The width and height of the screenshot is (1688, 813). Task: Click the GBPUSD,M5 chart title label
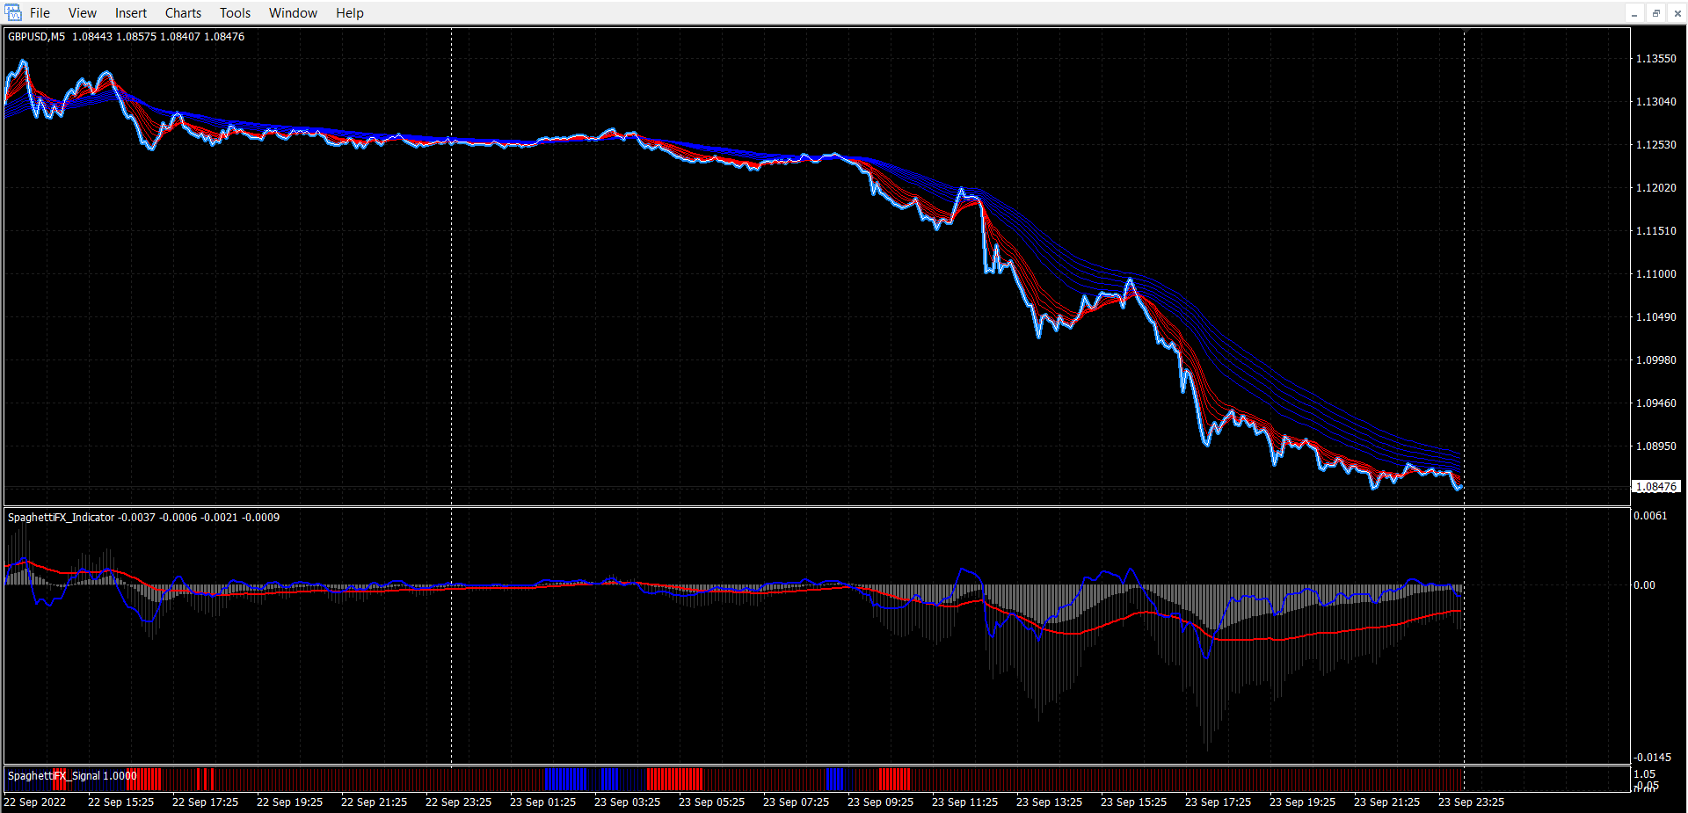[x=36, y=37]
